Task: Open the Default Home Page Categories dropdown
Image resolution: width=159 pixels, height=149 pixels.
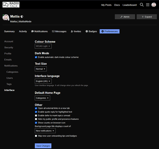Action: tap(42, 98)
